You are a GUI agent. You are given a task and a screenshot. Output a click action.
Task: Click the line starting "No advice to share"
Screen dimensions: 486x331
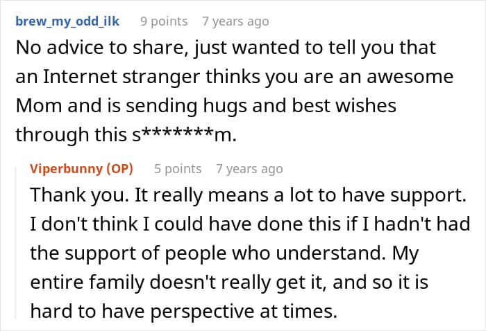point(226,48)
